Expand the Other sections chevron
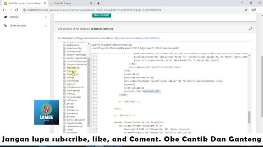The width and height of the screenshot is (263, 147). [46, 26]
